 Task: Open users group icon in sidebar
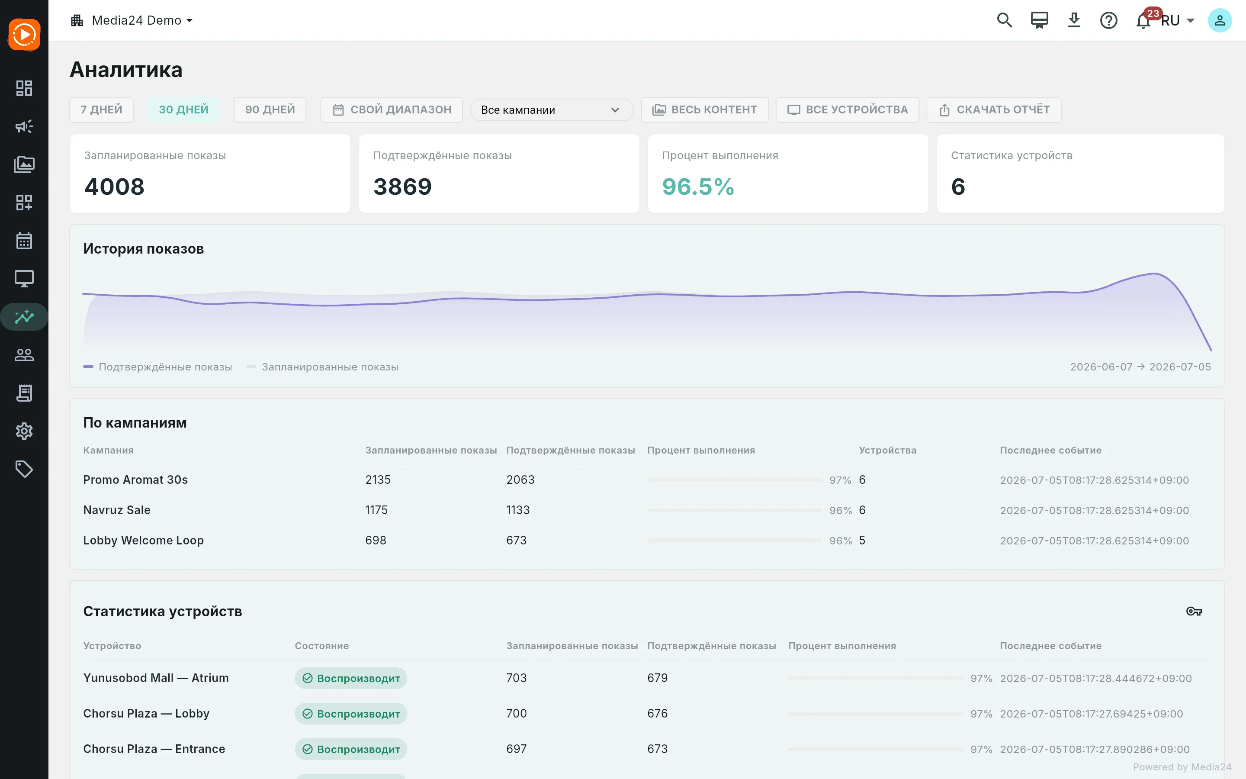coord(24,355)
